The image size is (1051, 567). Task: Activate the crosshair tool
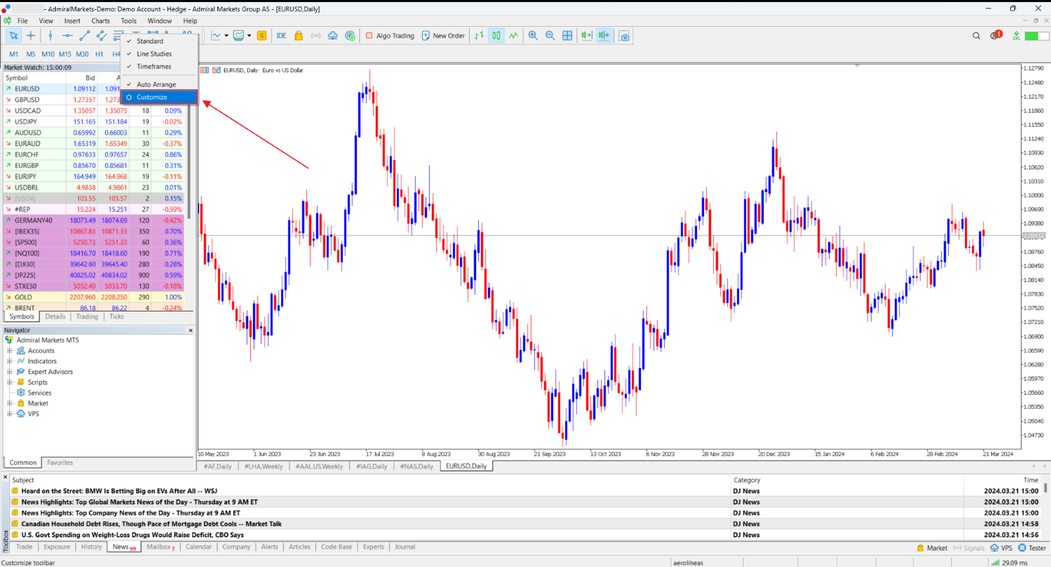[x=31, y=35]
